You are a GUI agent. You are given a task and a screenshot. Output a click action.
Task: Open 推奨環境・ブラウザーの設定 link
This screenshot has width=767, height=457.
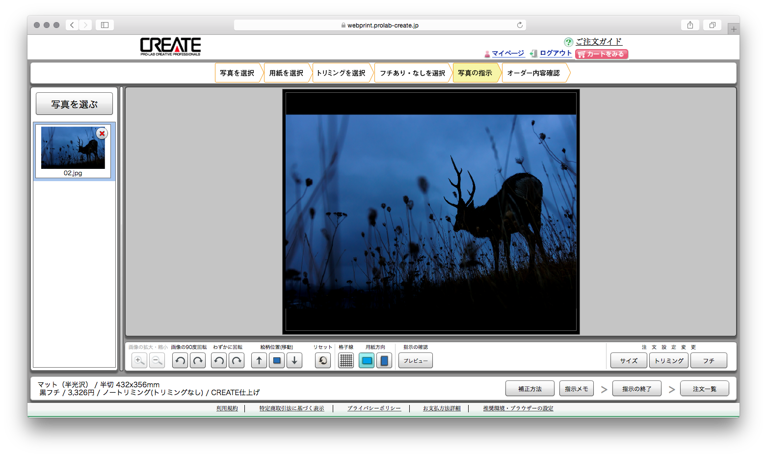point(518,408)
